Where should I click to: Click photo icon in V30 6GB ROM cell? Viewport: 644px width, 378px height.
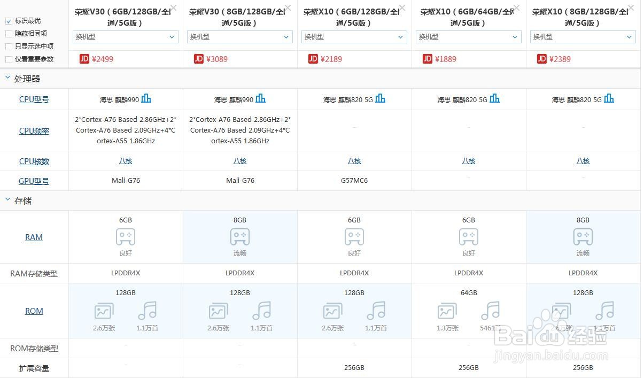pos(104,311)
